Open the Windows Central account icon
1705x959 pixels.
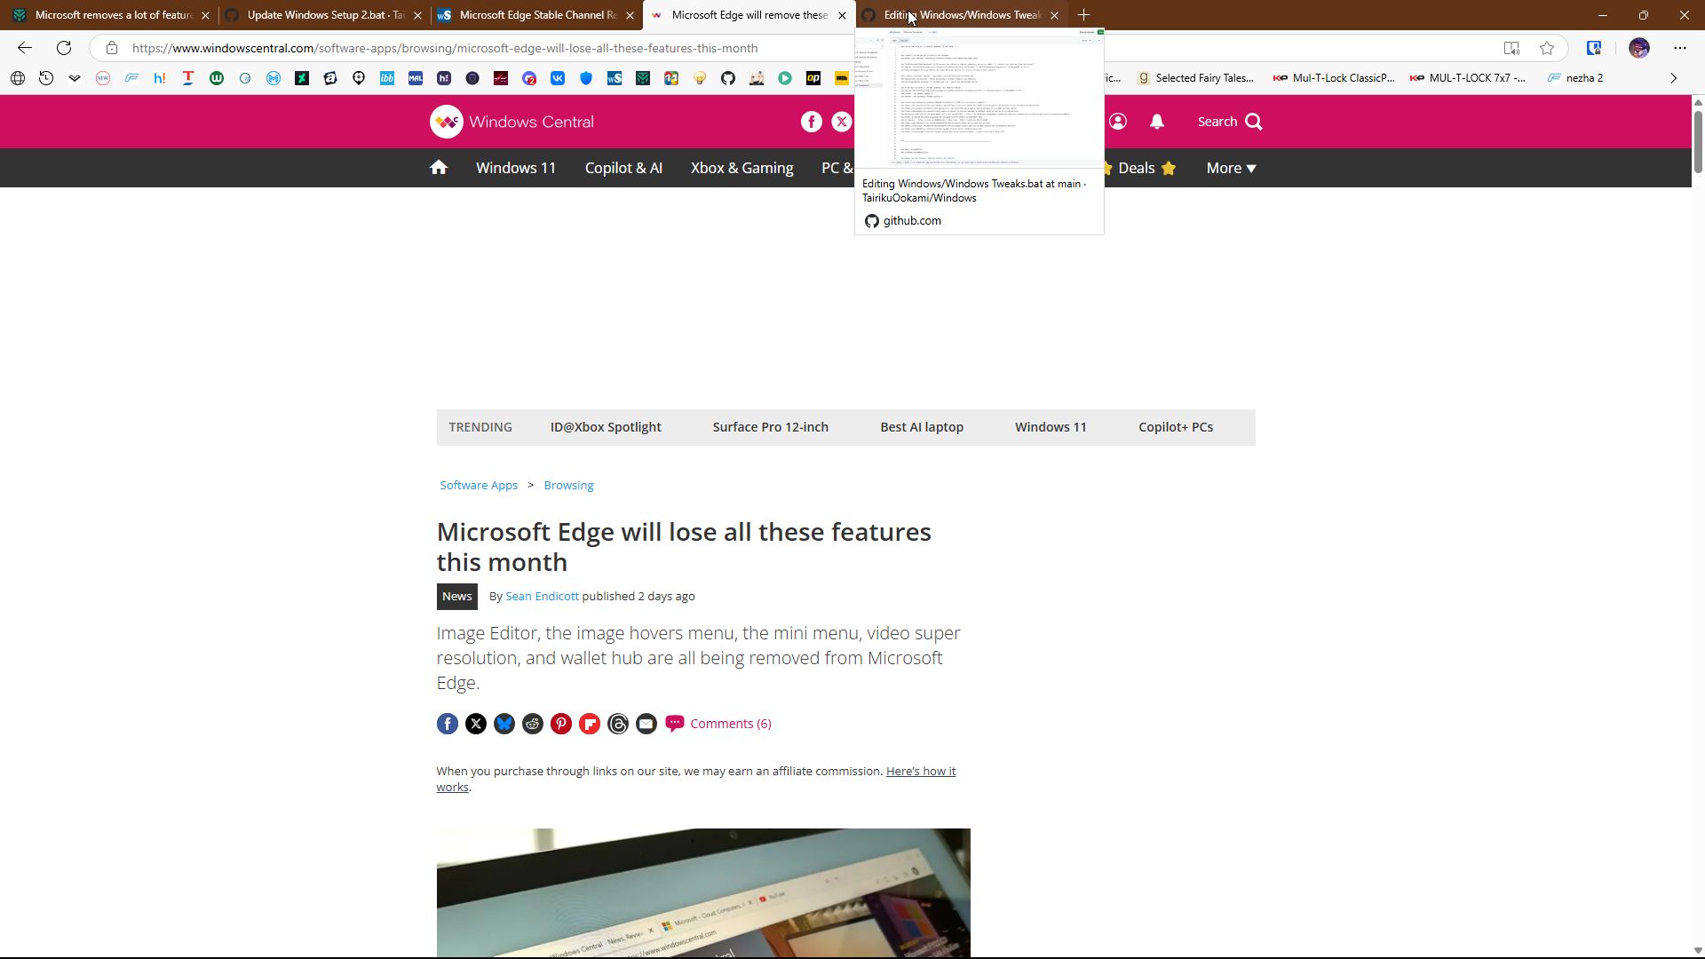coord(1118,122)
